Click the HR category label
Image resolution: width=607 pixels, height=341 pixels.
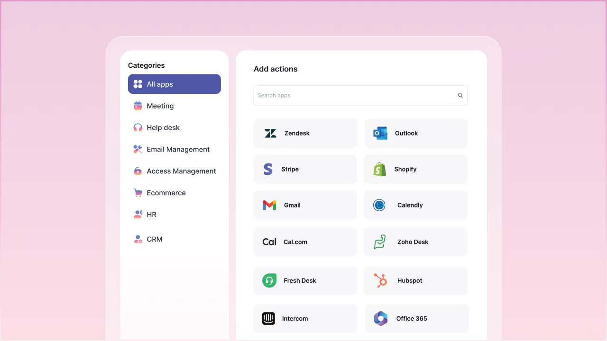tap(151, 215)
